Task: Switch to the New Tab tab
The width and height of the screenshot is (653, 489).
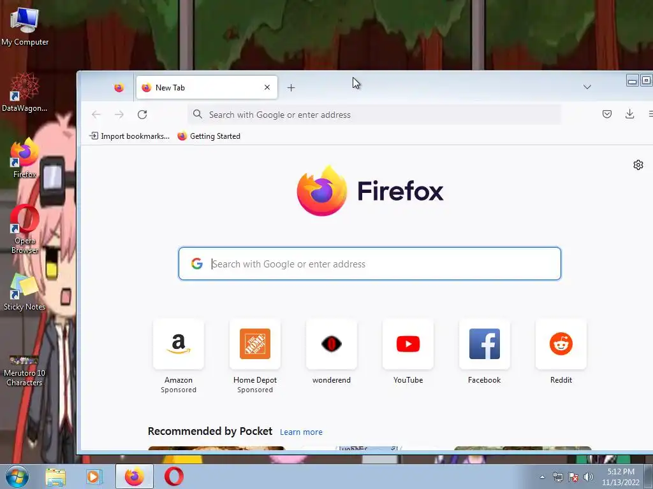Action: (x=207, y=88)
